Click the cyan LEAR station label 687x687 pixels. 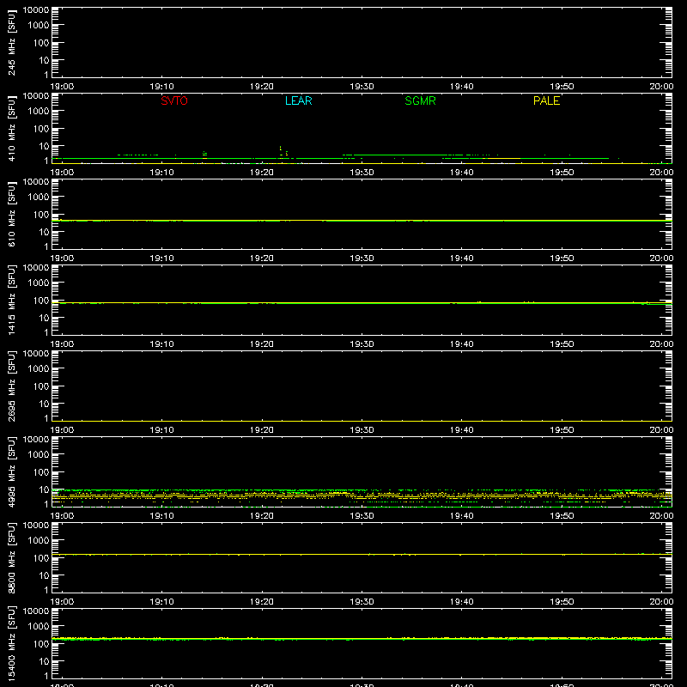point(298,100)
